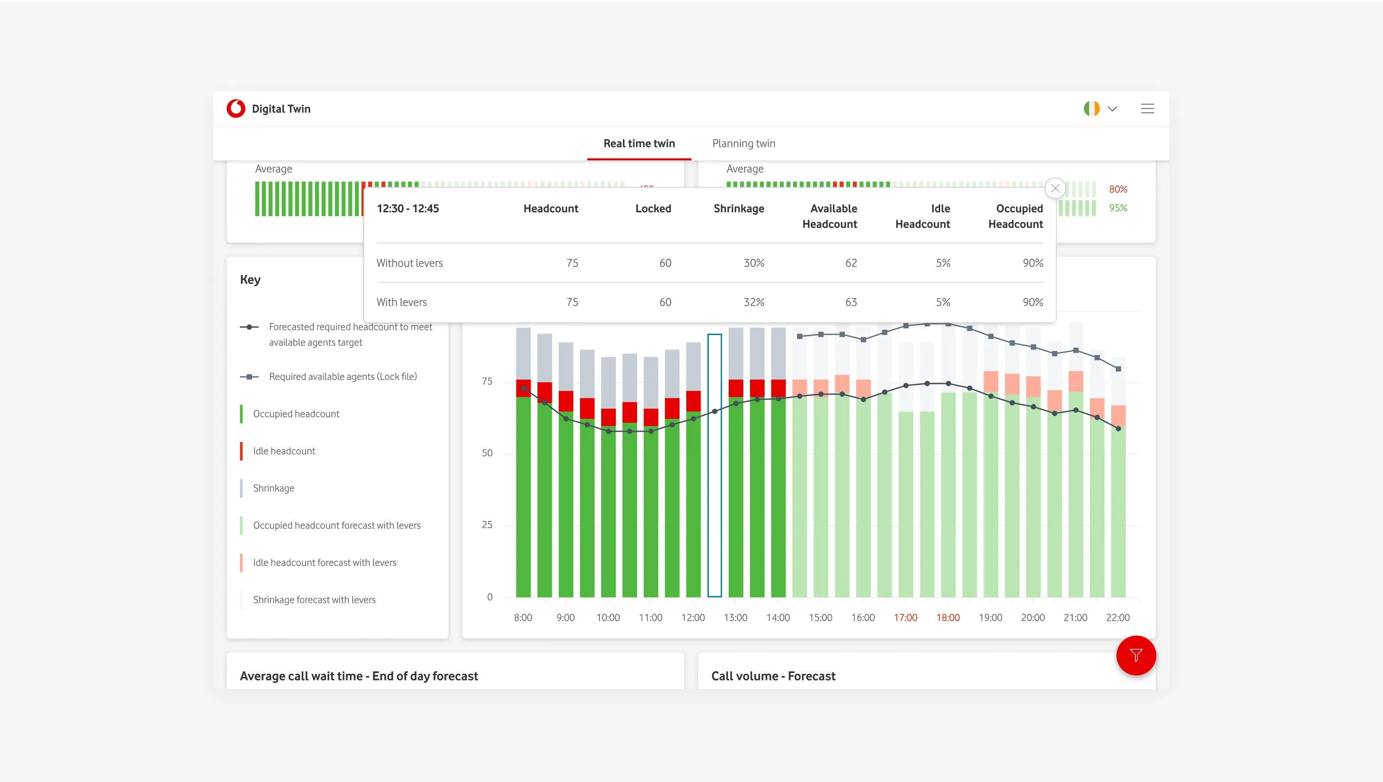Open the "Call volume - Forecast" section
The width and height of the screenshot is (1383, 782).
(774, 676)
